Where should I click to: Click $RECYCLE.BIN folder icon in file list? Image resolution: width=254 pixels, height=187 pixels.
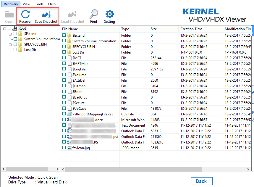(x=69, y=47)
